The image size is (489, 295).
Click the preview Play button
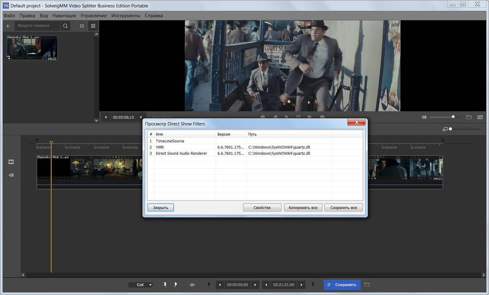click(x=286, y=117)
